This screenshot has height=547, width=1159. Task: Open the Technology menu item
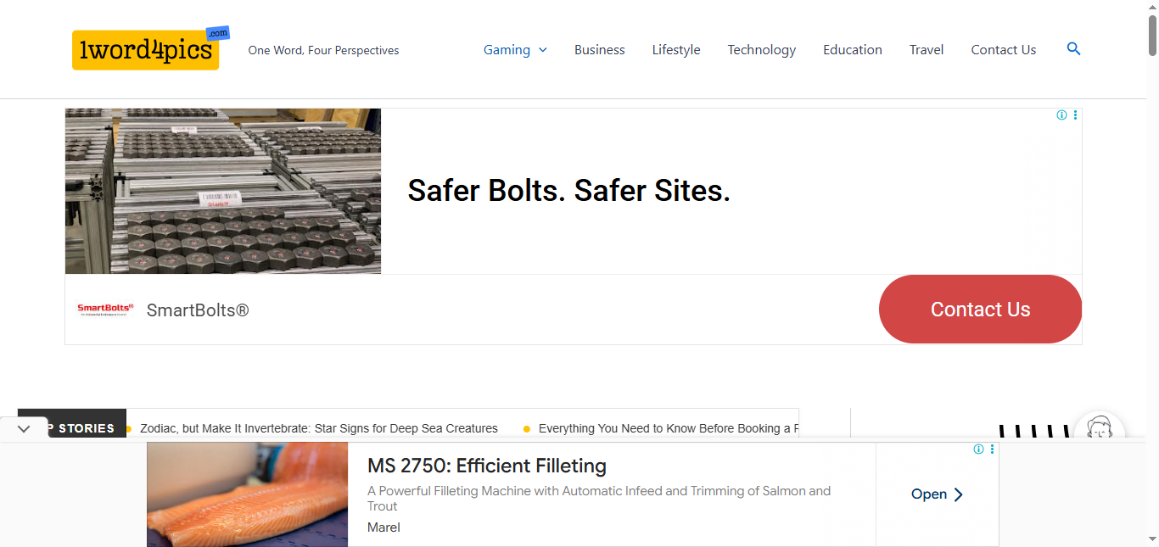761,50
